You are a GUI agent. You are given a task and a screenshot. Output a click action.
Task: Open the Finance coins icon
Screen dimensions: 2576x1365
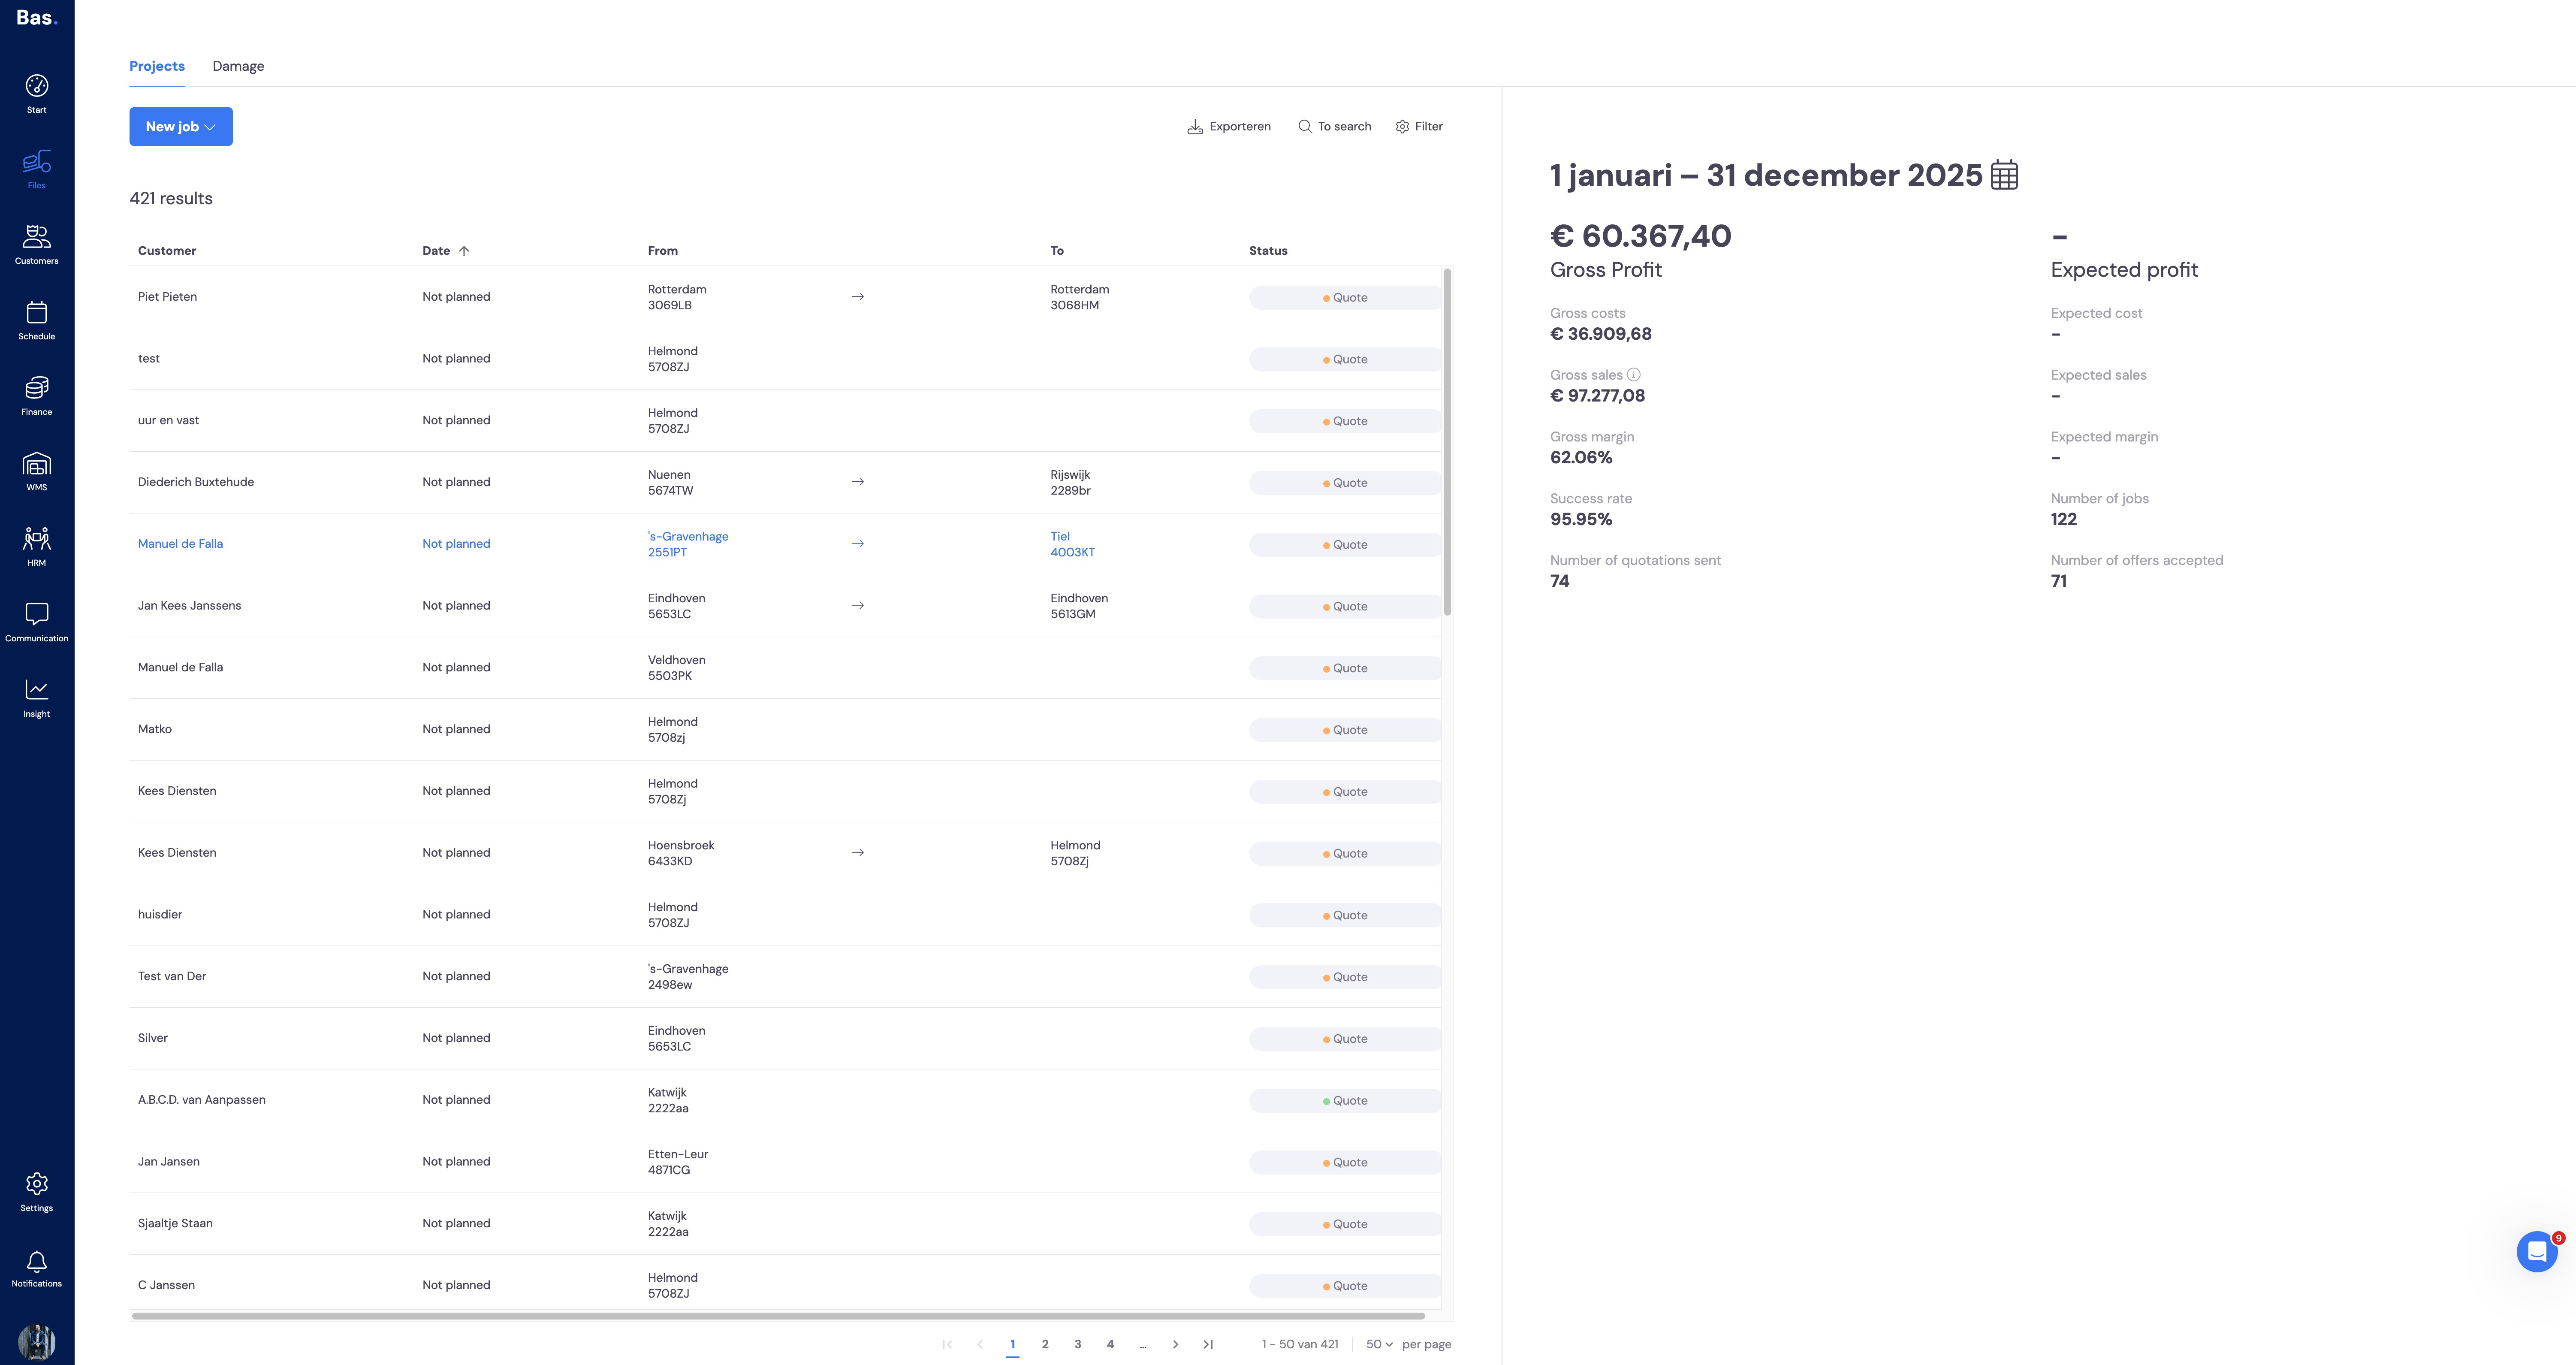pyautogui.click(x=37, y=388)
